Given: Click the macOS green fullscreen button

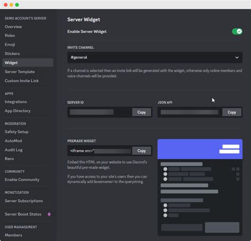Looking at the screenshot, I should pos(17,5).
